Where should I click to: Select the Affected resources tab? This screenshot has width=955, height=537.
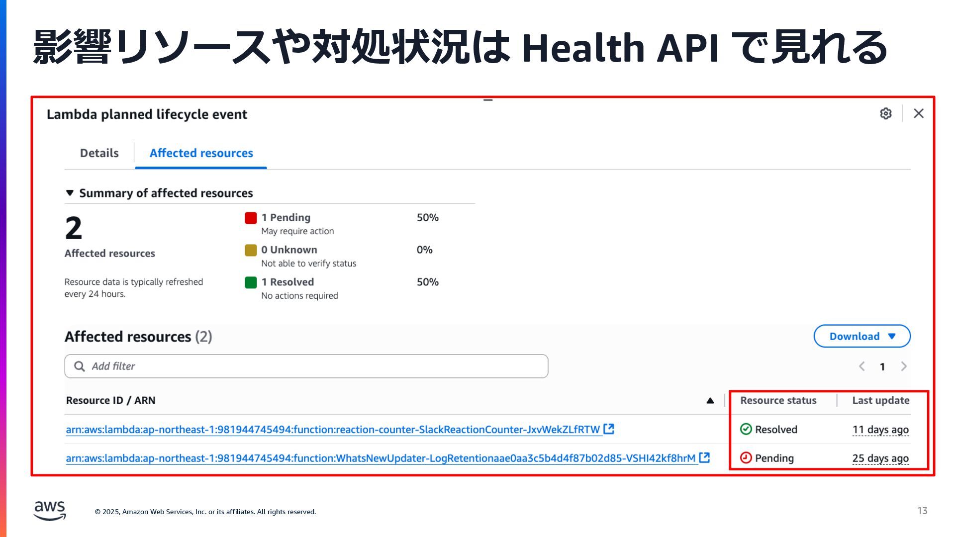(201, 153)
